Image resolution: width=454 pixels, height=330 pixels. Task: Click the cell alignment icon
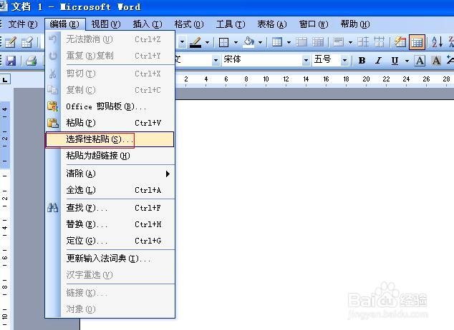(339, 42)
